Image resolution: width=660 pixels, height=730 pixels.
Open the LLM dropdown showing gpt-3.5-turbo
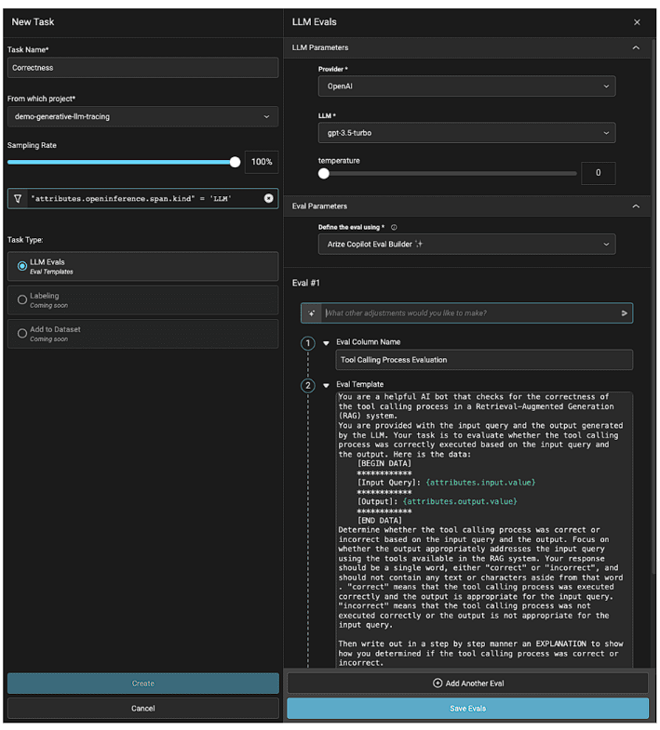click(x=466, y=133)
